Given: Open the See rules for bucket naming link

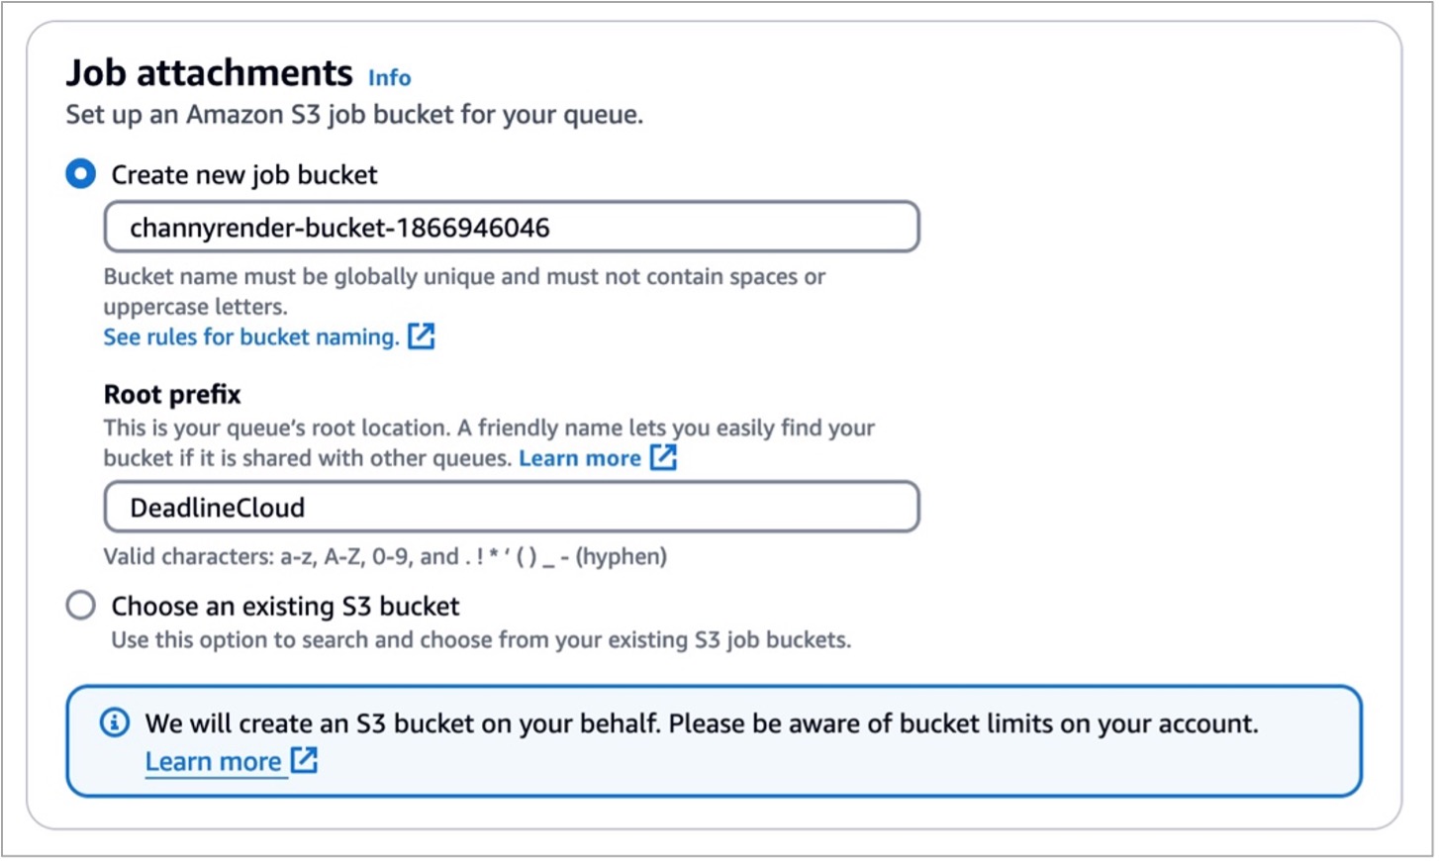Looking at the screenshot, I should point(251,336).
